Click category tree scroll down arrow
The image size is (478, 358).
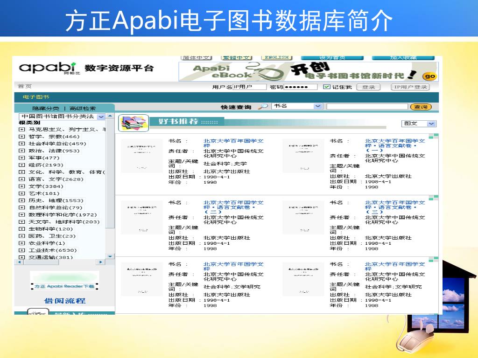pyautogui.click(x=110, y=256)
